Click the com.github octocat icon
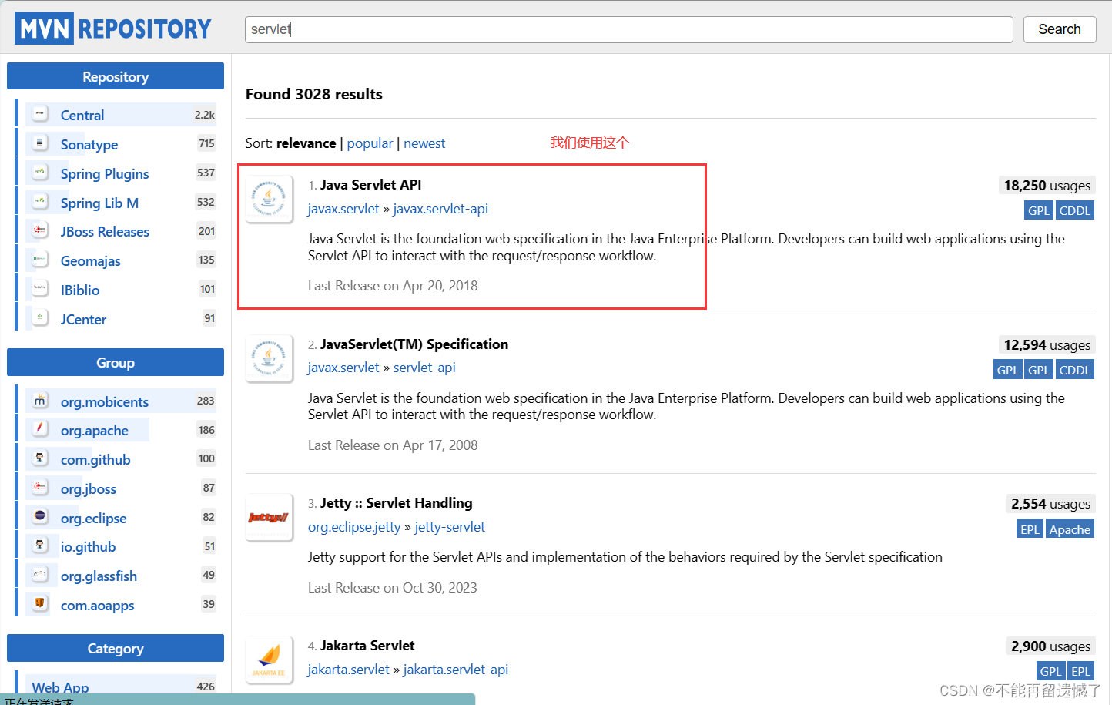The width and height of the screenshot is (1112, 705). (x=39, y=458)
